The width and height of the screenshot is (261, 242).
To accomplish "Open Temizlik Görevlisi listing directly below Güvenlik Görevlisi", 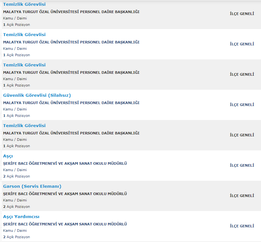I will pyautogui.click(x=24, y=125).
